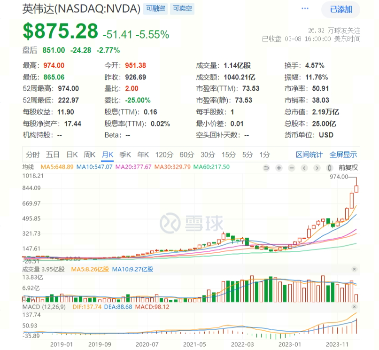Click the 总市值 value 2.19万亿
Viewport: 379px width, 350px height.
(x=325, y=112)
